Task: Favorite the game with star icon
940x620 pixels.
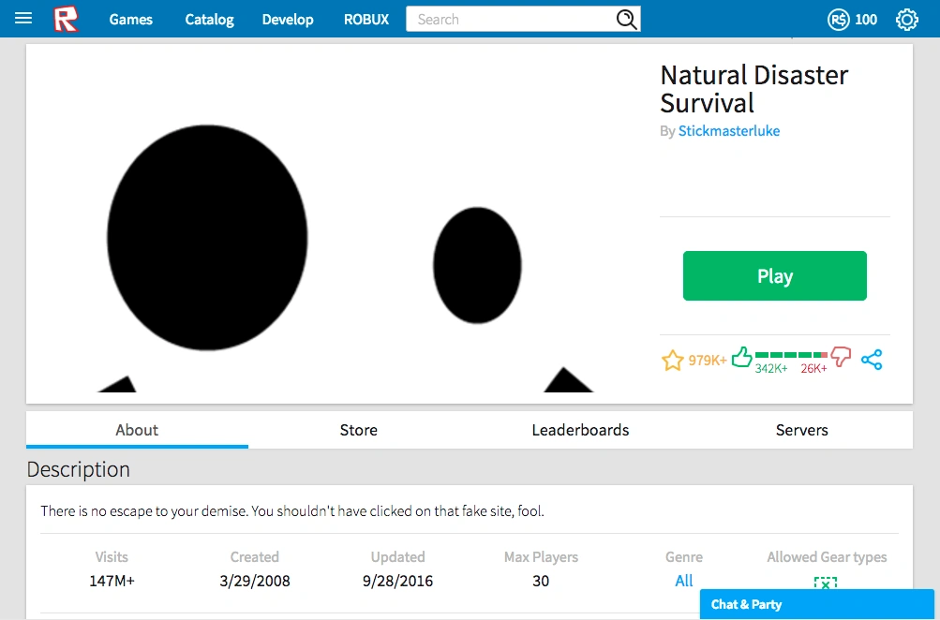Action: coord(673,360)
